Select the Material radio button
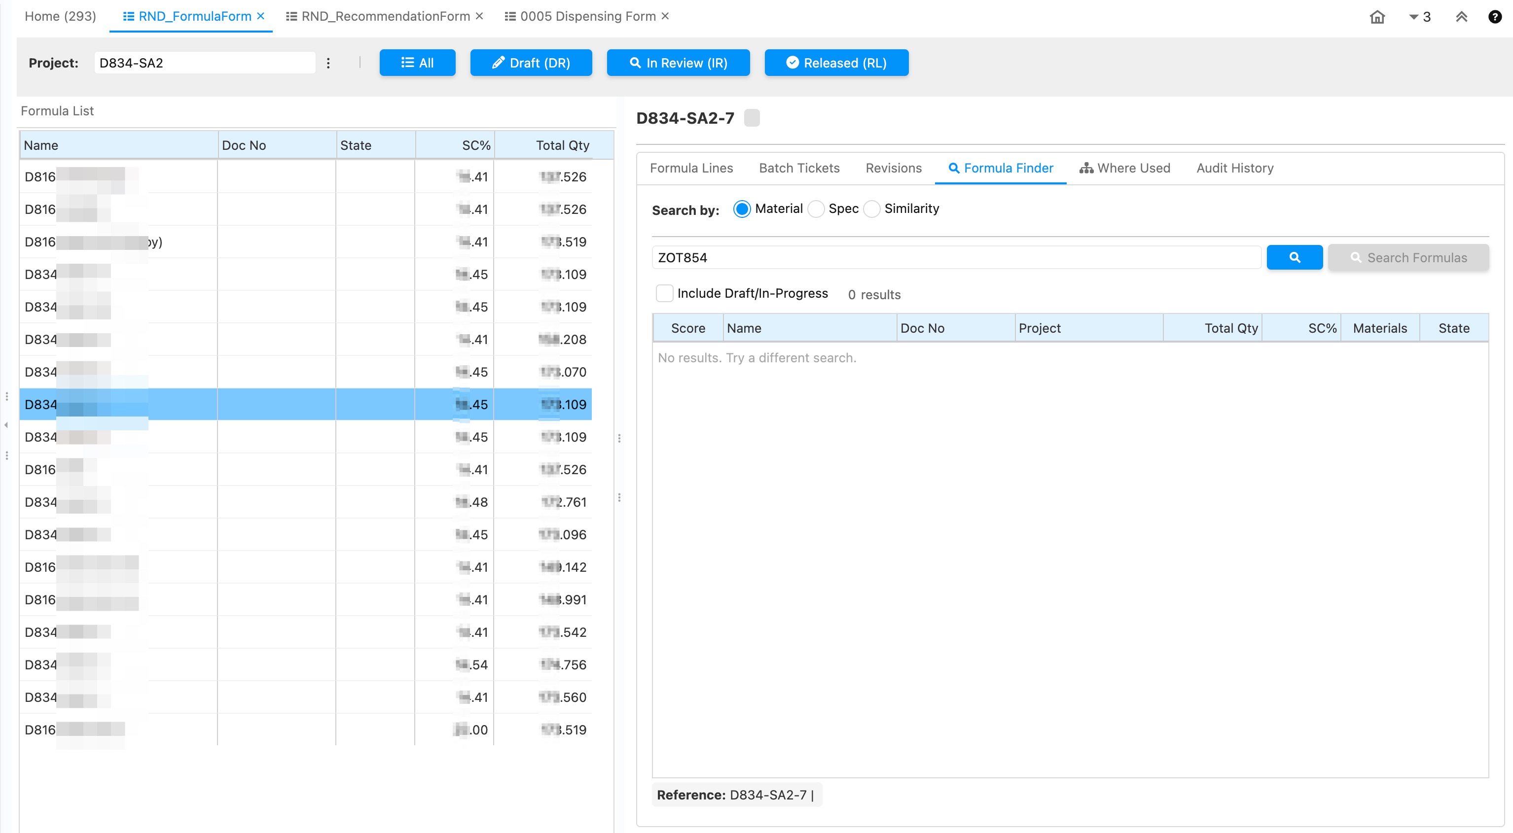Image resolution: width=1513 pixels, height=833 pixels. [742, 209]
